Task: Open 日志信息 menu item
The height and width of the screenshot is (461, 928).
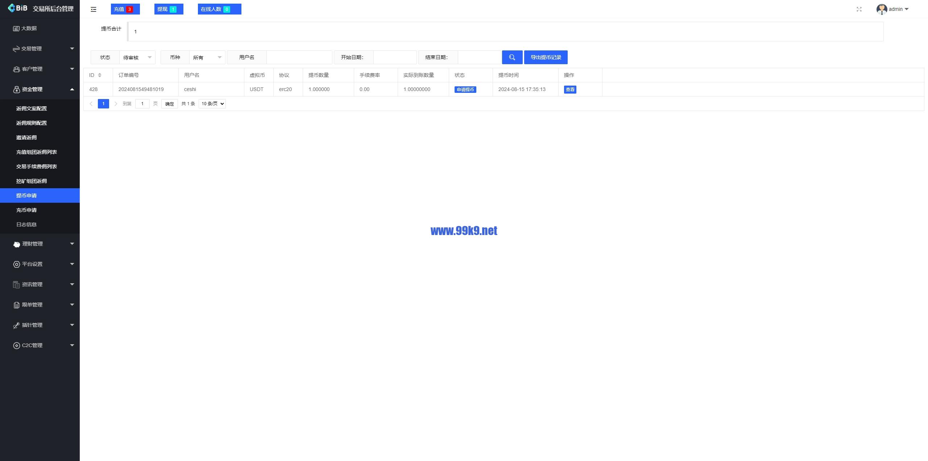Action: (40, 225)
